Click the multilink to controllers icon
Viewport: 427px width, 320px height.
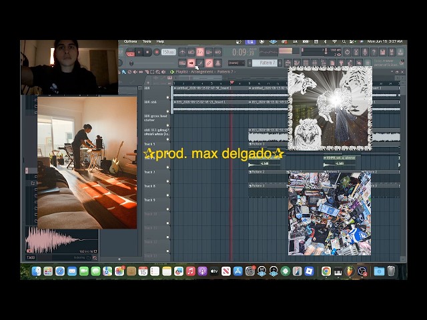pyautogui.click(x=218, y=63)
